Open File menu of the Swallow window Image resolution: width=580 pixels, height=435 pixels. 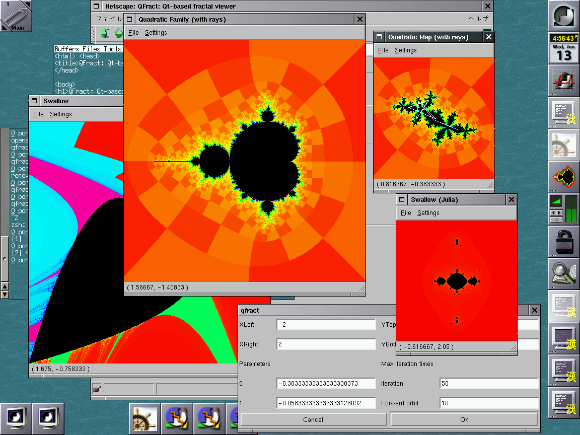pos(38,114)
